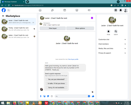Send a thumbs-up like
The height and width of the screenshot is (105, 131).
pos(93,96)
